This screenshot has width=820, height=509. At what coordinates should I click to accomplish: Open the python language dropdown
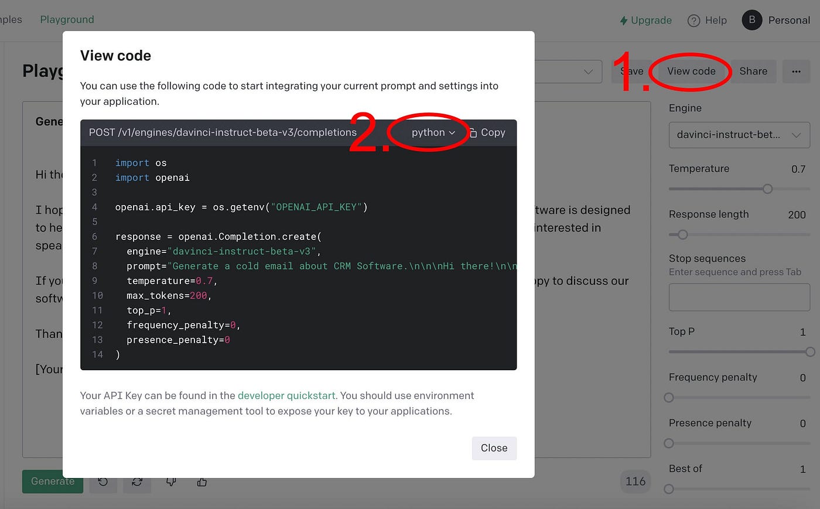point(433,132)
